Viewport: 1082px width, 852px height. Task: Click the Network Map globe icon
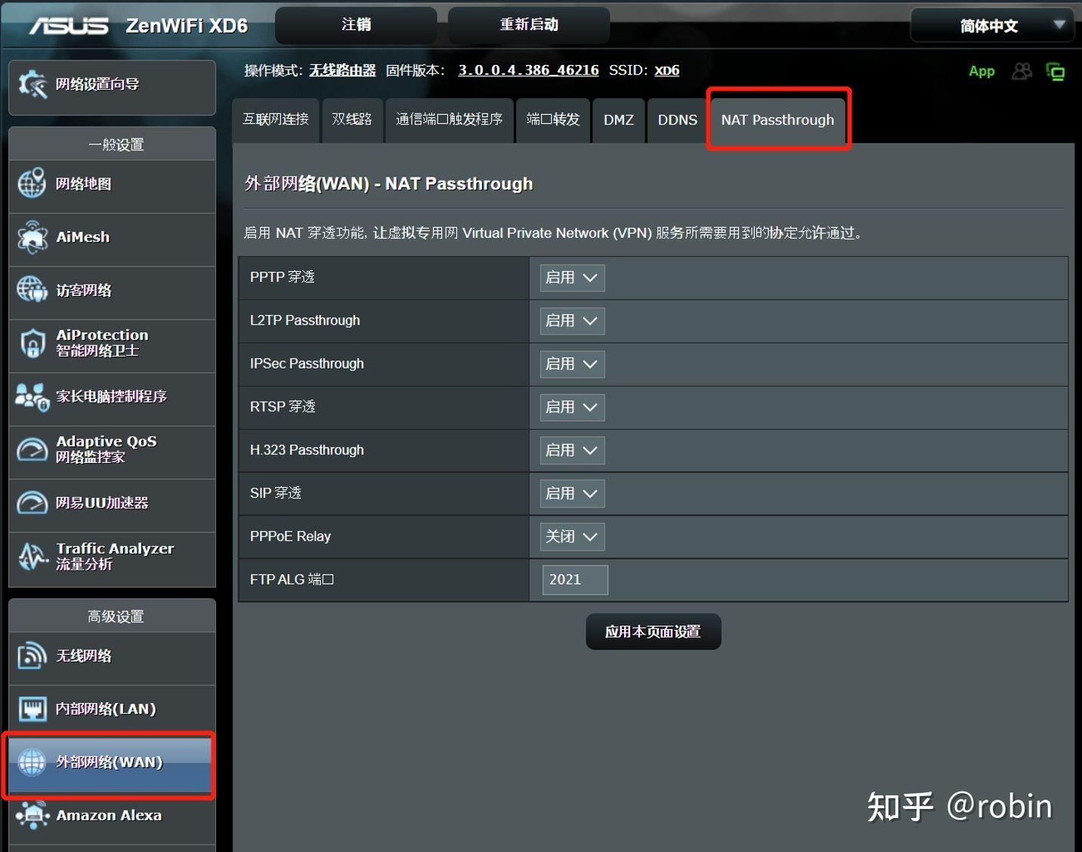(32, 184)
